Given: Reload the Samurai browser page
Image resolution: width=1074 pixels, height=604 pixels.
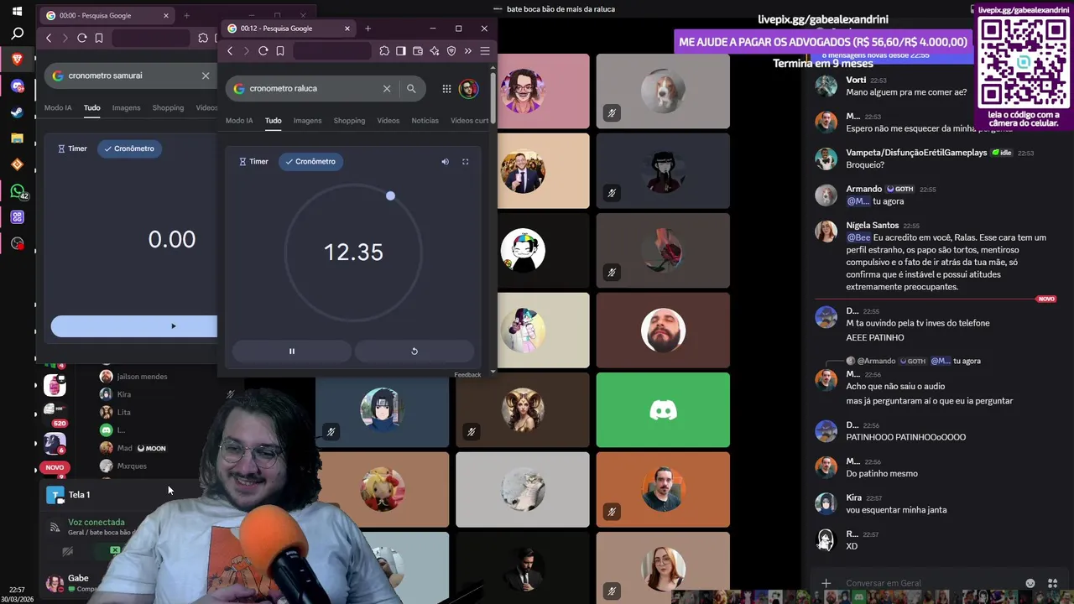Looking at the screenshot, I should (81, 38).
